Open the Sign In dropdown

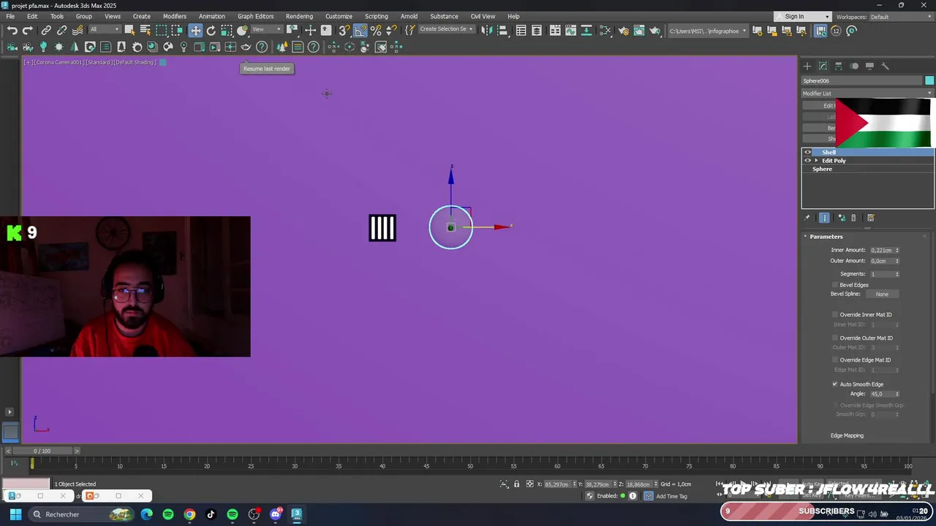pyautogui.click(x=803, y=17)
